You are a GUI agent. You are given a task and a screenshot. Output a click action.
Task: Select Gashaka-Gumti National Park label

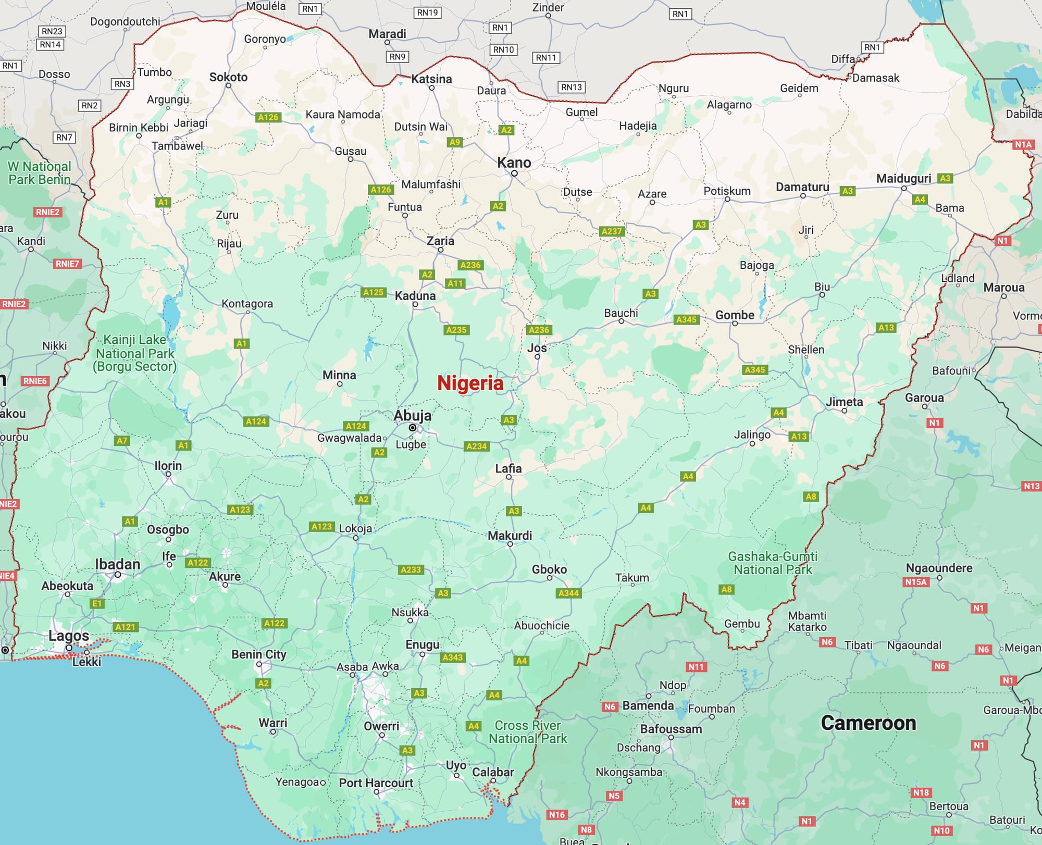(773, 563)
